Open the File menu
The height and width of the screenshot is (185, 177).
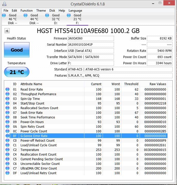[x=6, y=11]
